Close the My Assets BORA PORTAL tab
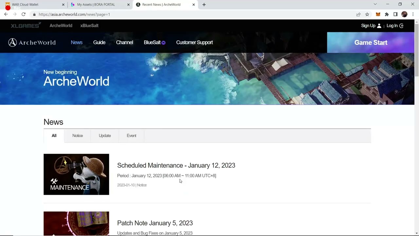This screenshot has width=419, height=236. coord(128,5)
